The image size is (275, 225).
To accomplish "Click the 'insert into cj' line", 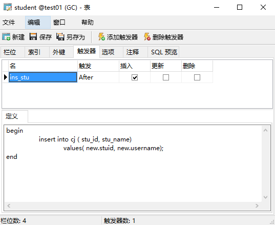I will pos(85,139).
